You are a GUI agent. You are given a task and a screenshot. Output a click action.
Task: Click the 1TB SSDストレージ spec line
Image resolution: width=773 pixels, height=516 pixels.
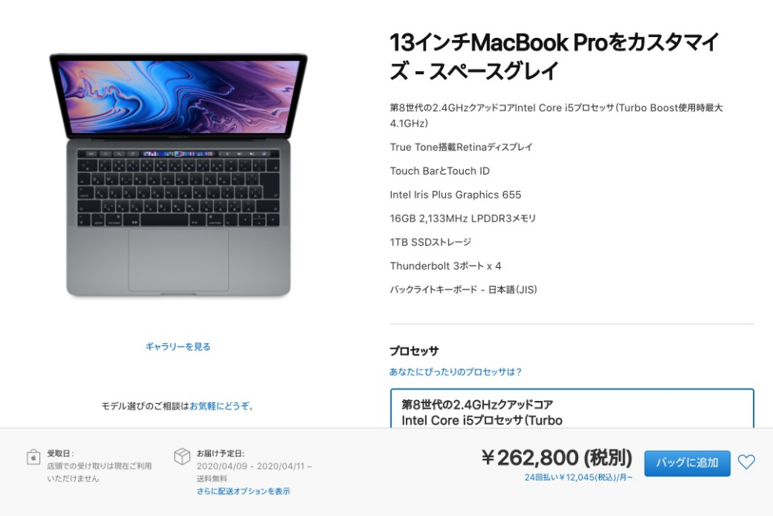(431, 242)
